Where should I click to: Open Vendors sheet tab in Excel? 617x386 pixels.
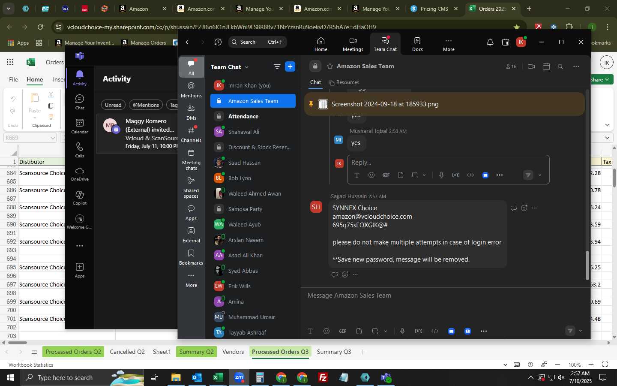point(233,352)
